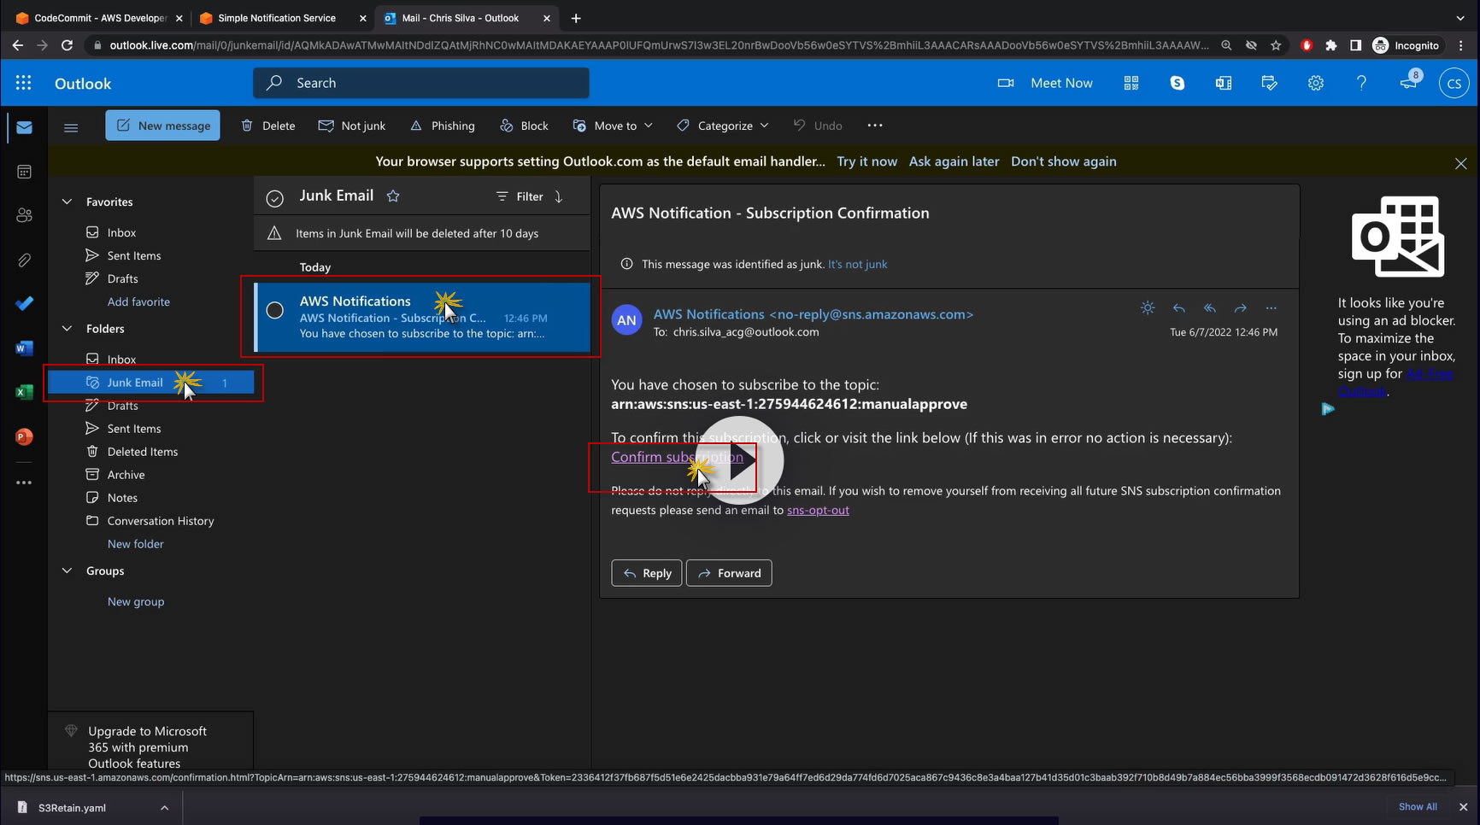Collapse the Folders section
Image resolution: width=1480 pixels, height=825 pixels.
coord(67,328)
